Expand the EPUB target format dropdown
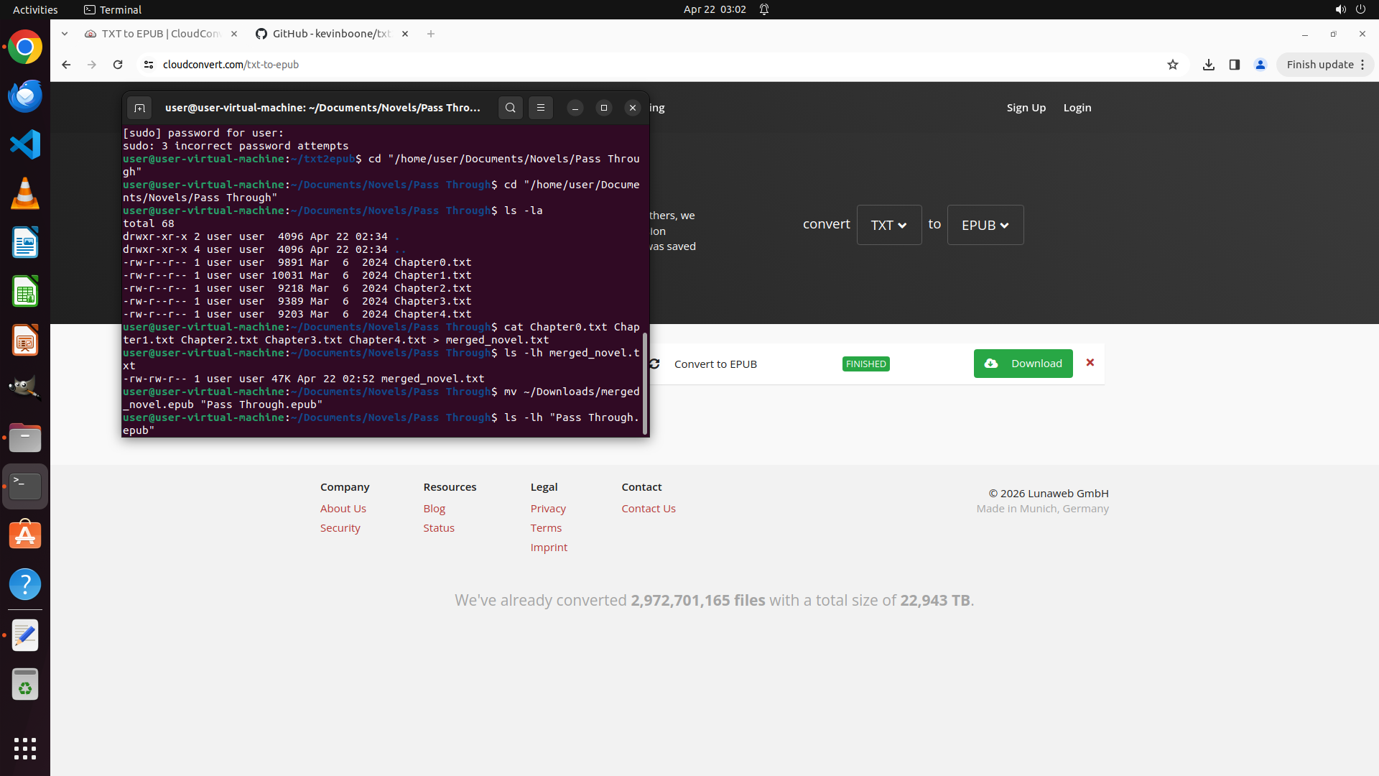The image size is (1379, 776). [985, 225]
